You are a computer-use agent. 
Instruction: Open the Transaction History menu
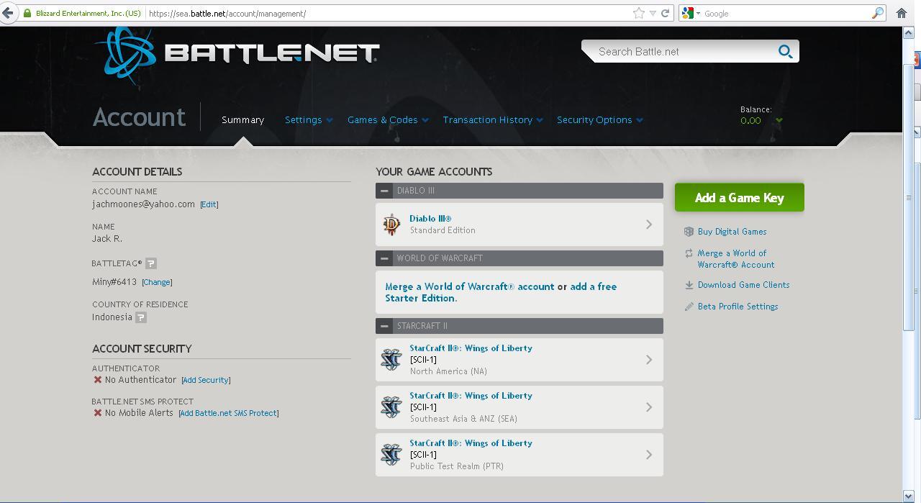[493, 120]
